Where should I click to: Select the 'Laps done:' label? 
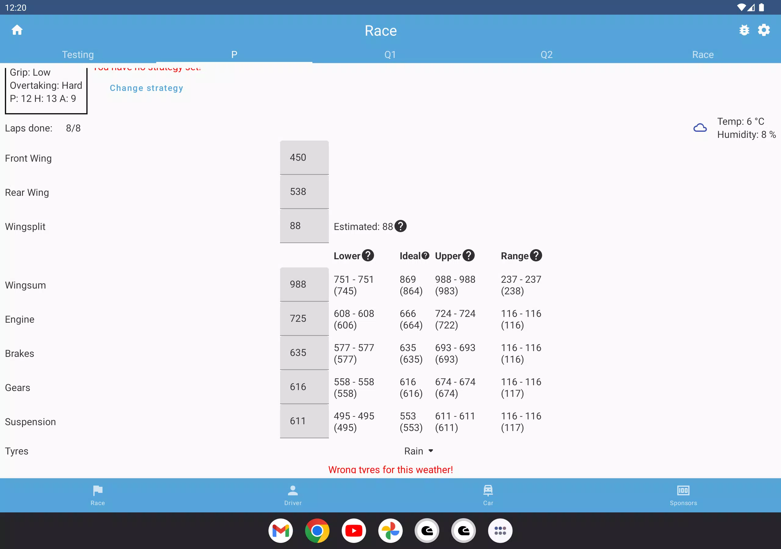[29, 128]
